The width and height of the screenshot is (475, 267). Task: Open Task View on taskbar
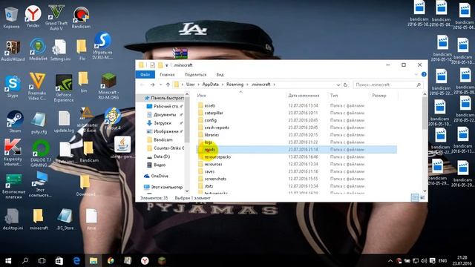(x=42, y=260)
